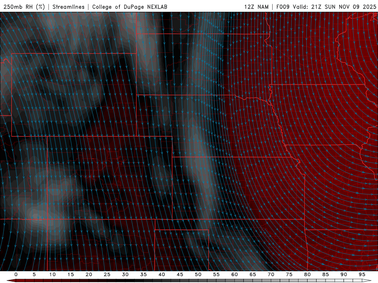
Task: Click "College of DuPage NEXLAB" text
Action: tap(129, 7)
